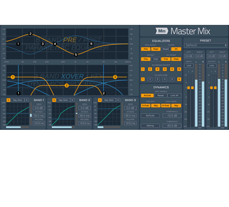
Task: Select EQ node 4 in parametric equaliser graph
Action: click(x=55, y=44)
